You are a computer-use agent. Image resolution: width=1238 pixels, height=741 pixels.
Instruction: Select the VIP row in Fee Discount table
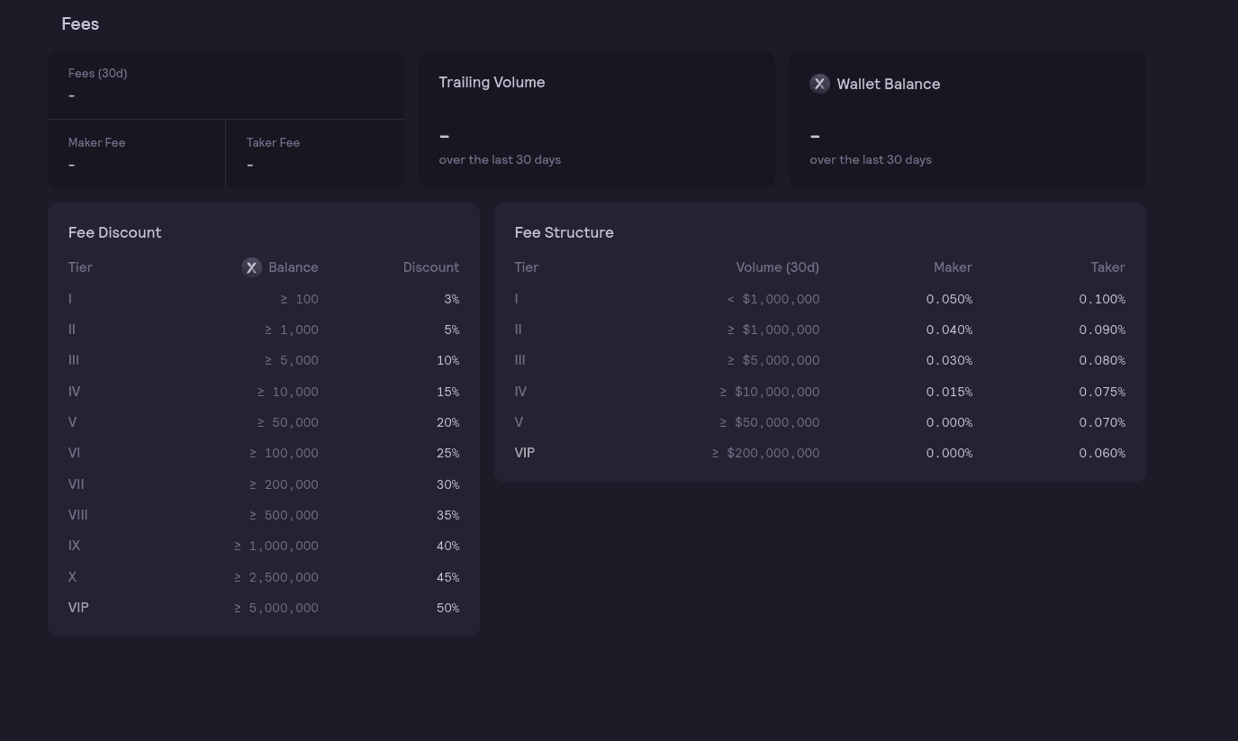(264, 608)
